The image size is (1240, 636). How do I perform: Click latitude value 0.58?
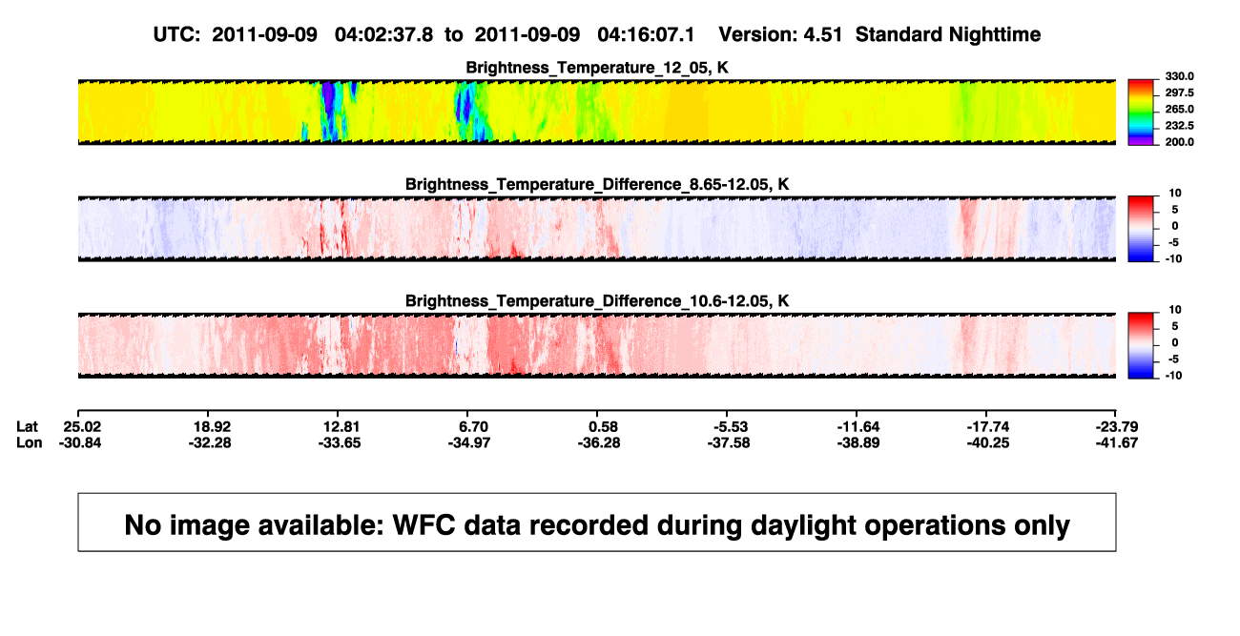click(x=604, y=425)
